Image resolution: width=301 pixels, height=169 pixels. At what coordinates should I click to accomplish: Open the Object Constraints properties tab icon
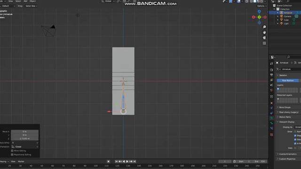pyautogui.click(x=271, y=113)
